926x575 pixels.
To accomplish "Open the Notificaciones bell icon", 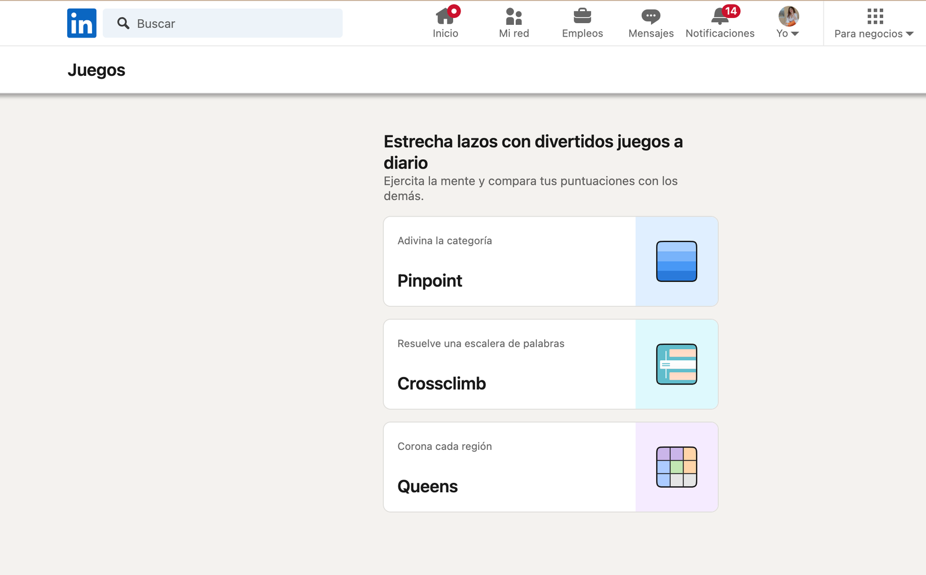I will click(720, 16).
